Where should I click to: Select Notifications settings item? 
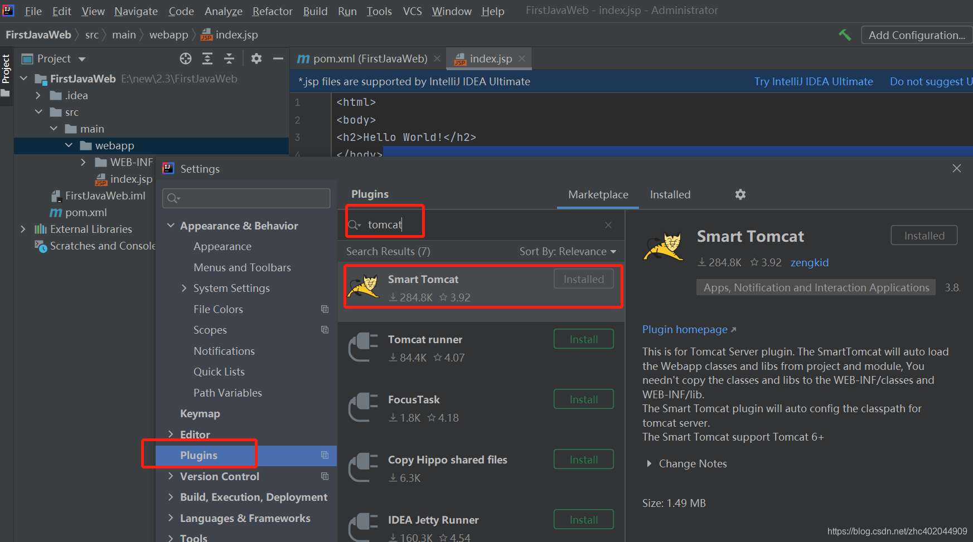(x=224, y=351)
